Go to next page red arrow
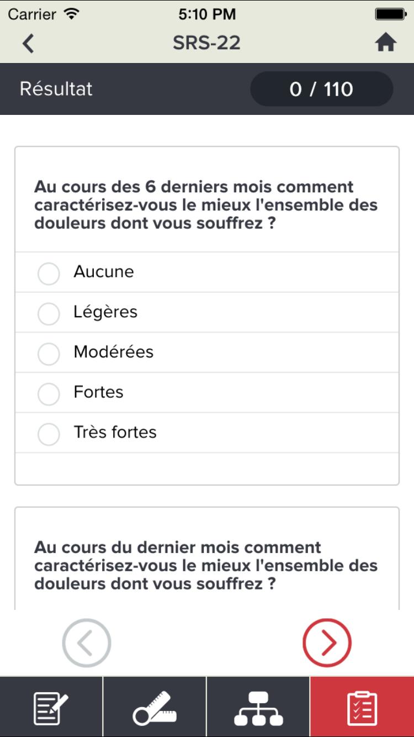 tap(327, 642)
